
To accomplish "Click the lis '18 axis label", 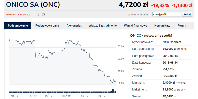I will (34, 96).
